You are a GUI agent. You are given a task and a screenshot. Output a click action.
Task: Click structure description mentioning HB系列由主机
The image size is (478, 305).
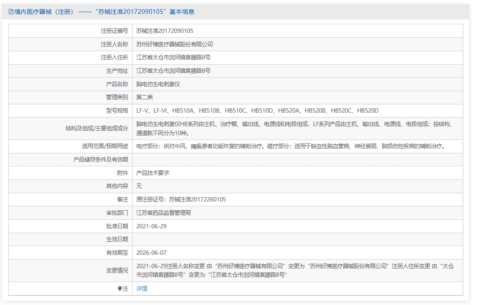(x=296, y=128)
